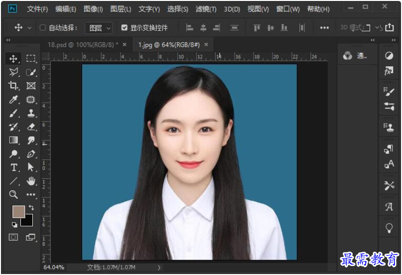The image size is (402, 275).
Task: Open the background color picker
Action: click(x=28, y=222)
